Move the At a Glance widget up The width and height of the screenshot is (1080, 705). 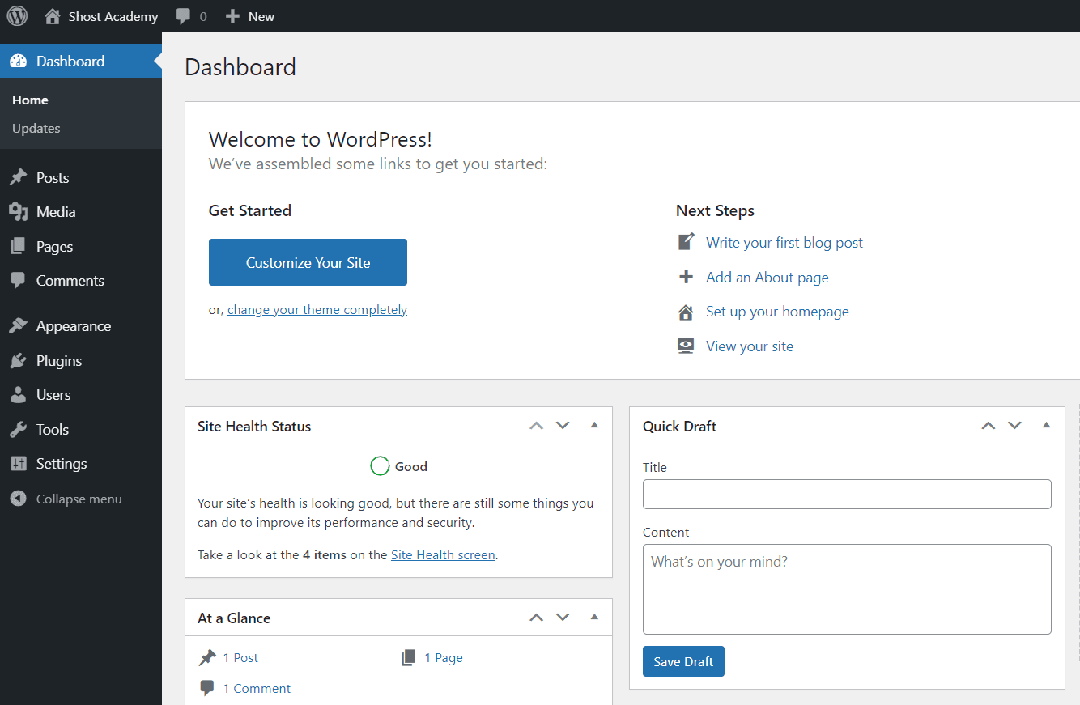pyautogui.click(x=536, y=617)
